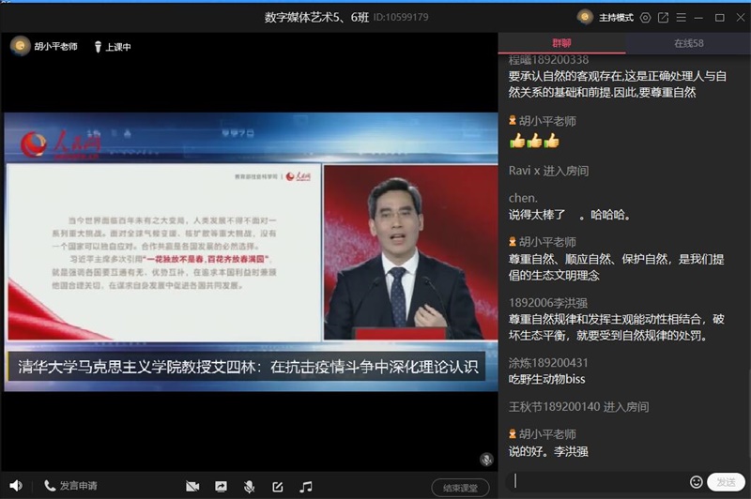This screenshot has width=751, height=499.
Task: Switch to the 在线58 online users tab
Action: pos(687,43)
